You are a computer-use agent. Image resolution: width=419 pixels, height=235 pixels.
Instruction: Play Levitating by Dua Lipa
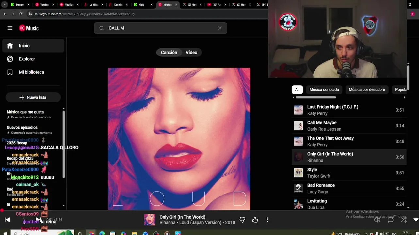(x=349, y=204)
